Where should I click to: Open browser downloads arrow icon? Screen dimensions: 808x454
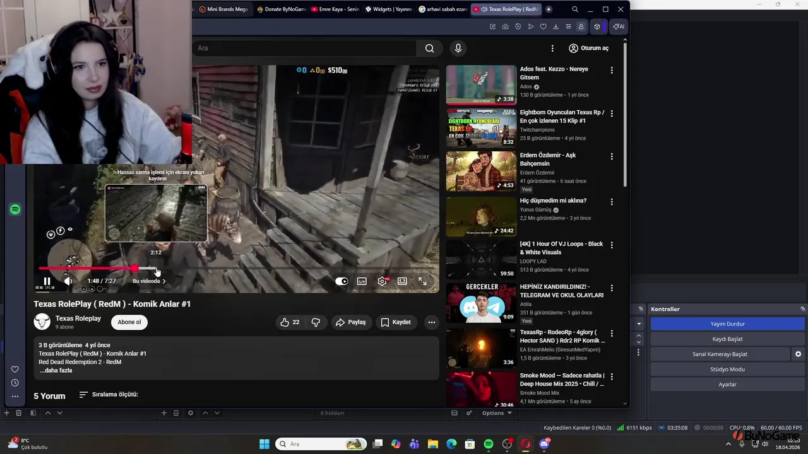(555, 26)
